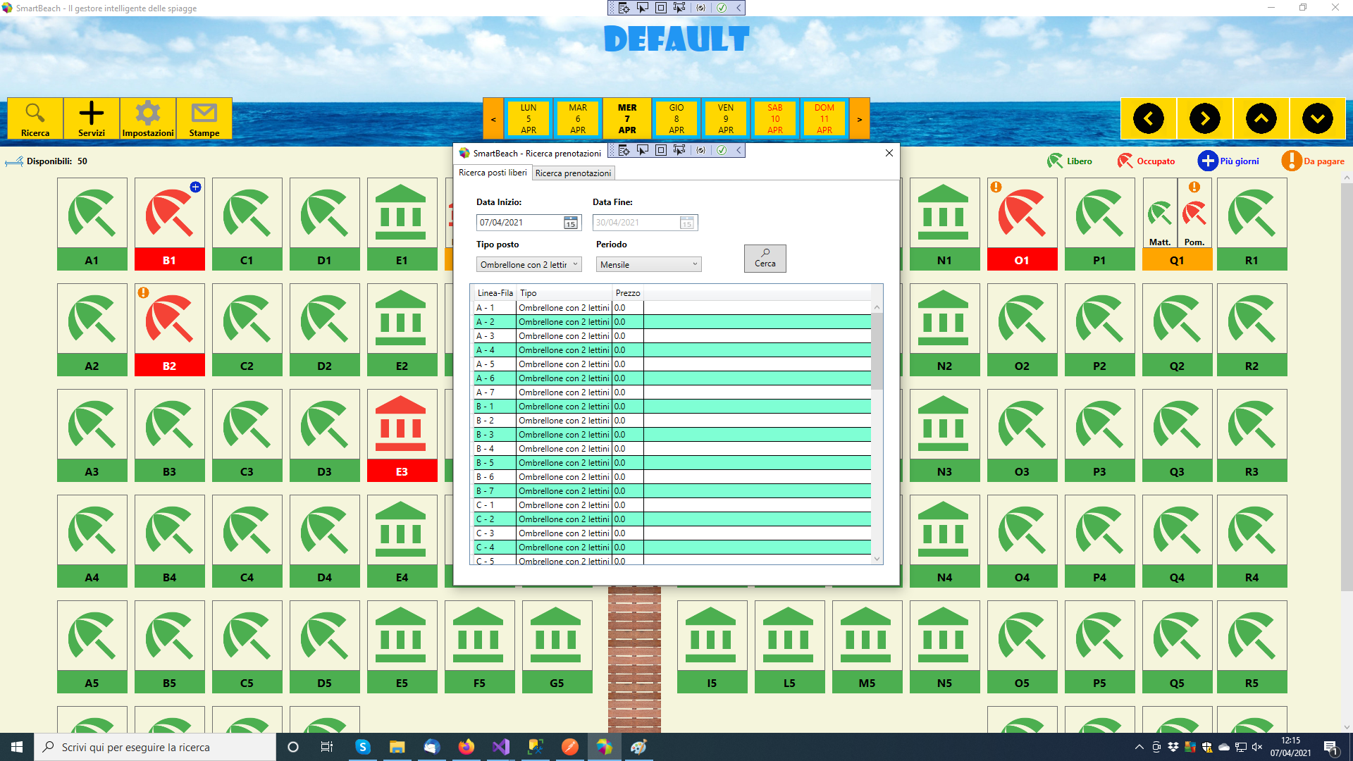Switch to Ricerca prenotazioni tab
Viewport: 1353px width, 761px height.
573,173
